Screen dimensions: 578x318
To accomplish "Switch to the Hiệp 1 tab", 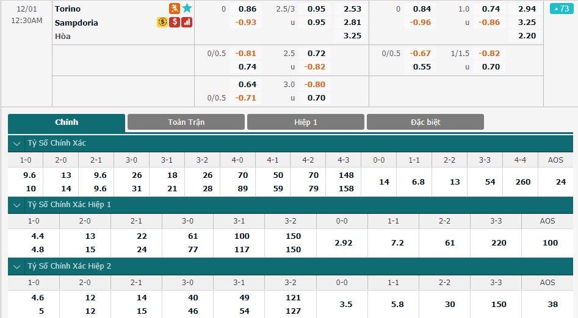I will [306, 122].
